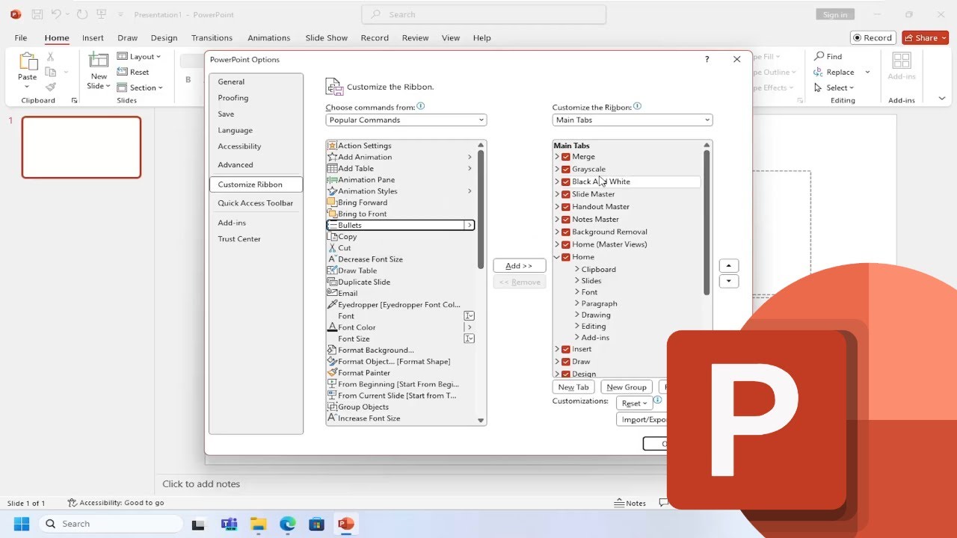Open Microsoft Store from the taskbar

[x=316, y=524]
